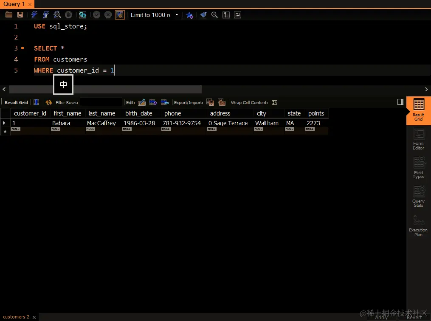Viewport: 431px width, 321px height.
Task: Click the Result Grid label in the results toolbar
Action: click(16, 102)
